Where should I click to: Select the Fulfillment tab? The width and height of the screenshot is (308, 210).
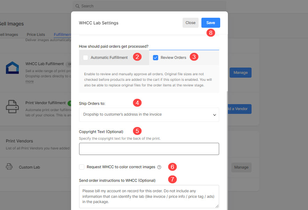coord(62,35)
